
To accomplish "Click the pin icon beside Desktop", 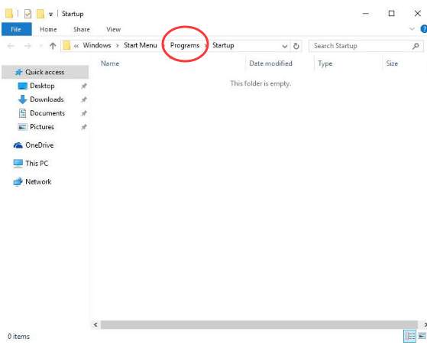I will [x=84, y=86].
